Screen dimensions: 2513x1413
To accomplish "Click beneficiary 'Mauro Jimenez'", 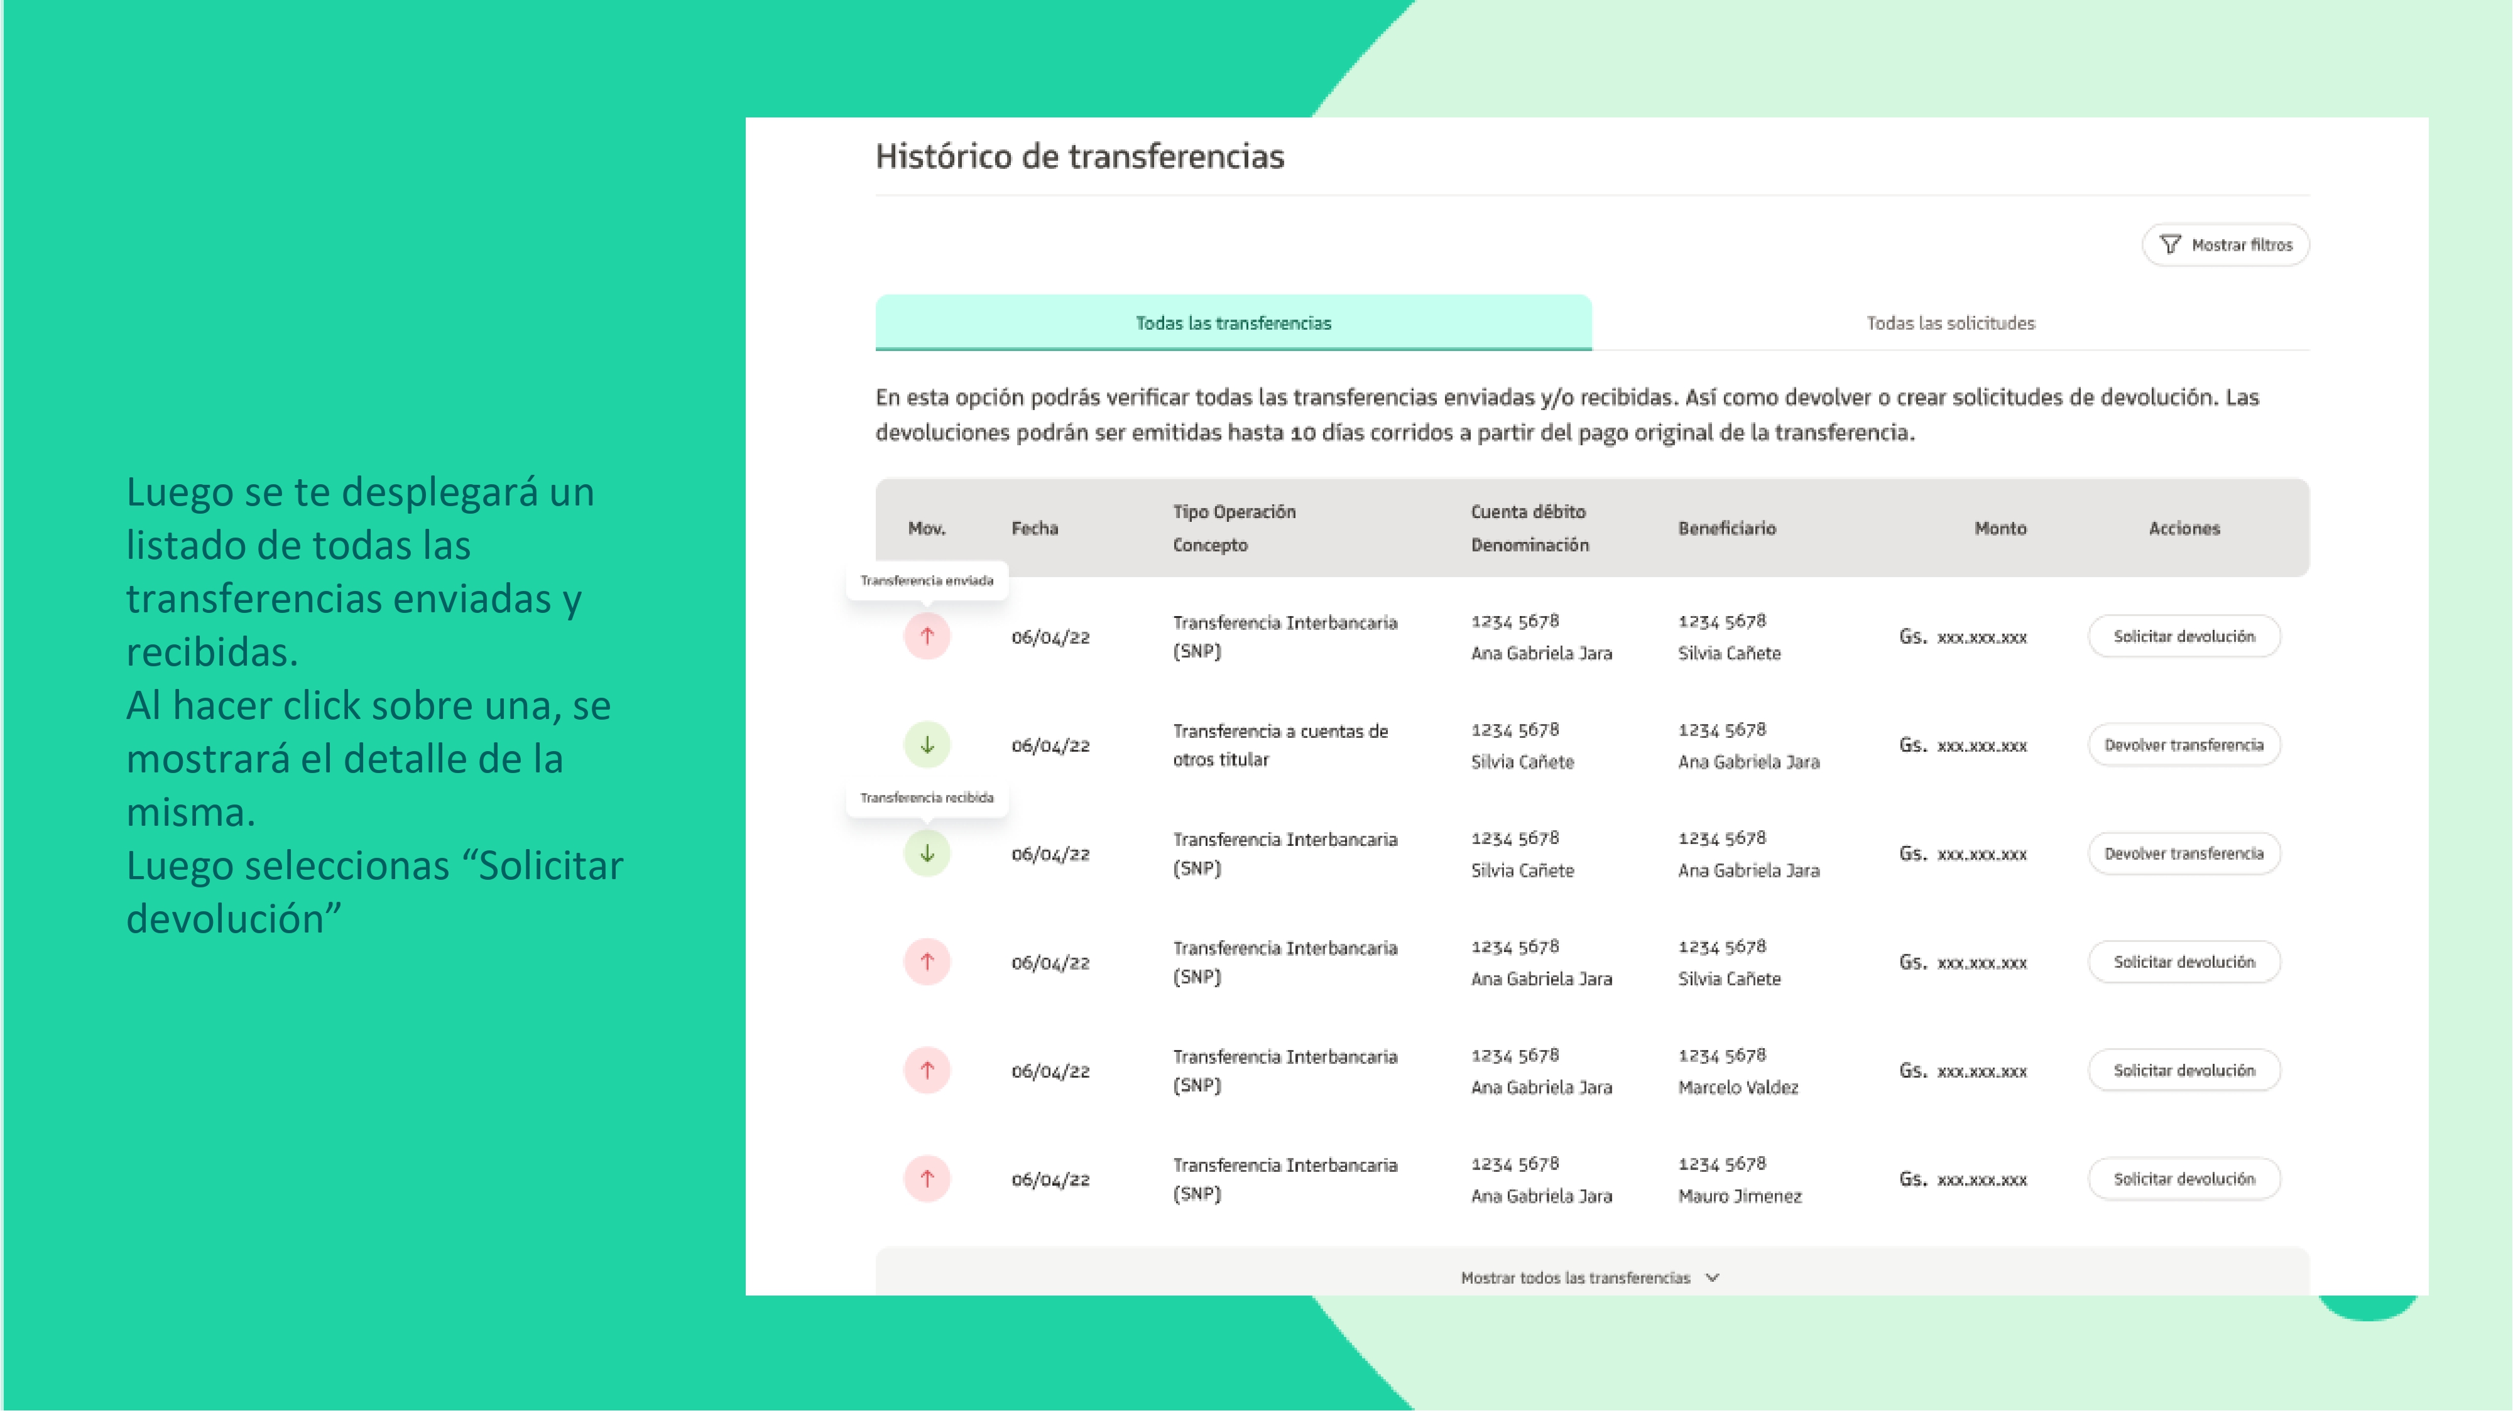I will 1740,1196.
